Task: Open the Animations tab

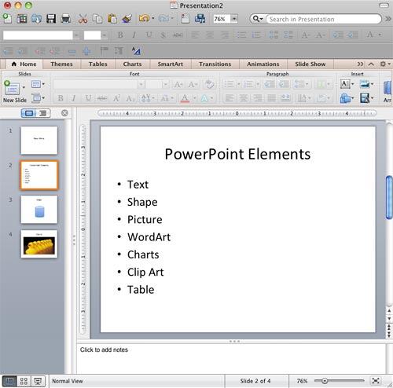Action: pyautogui.click(x=263, y=64)
